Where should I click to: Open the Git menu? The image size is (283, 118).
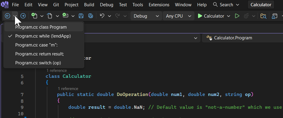click(56, 5)
